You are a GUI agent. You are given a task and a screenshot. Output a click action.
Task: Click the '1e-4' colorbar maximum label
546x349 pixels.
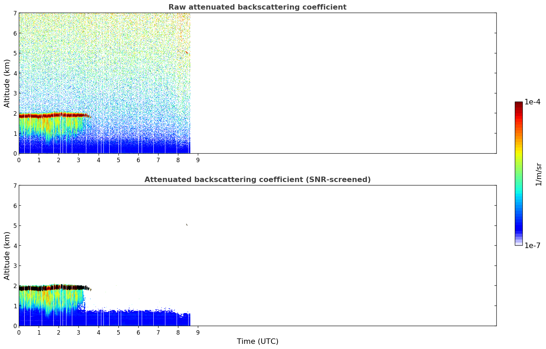click(532, 102)
